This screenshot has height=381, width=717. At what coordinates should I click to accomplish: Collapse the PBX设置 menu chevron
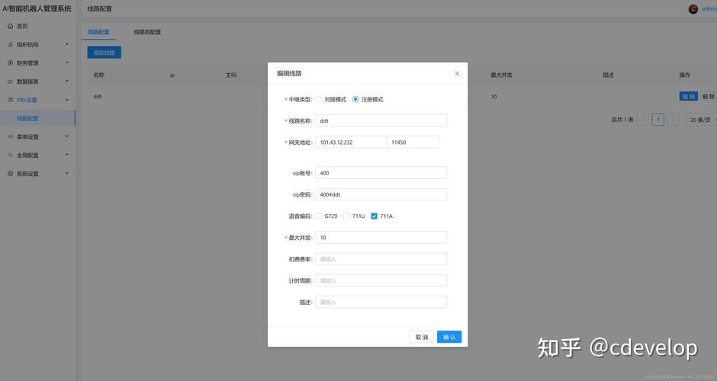67,100
